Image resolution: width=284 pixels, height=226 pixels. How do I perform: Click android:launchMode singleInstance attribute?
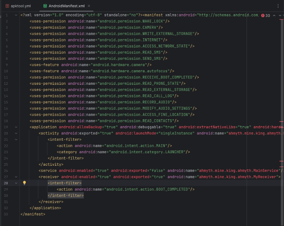(x=155, y=133)
